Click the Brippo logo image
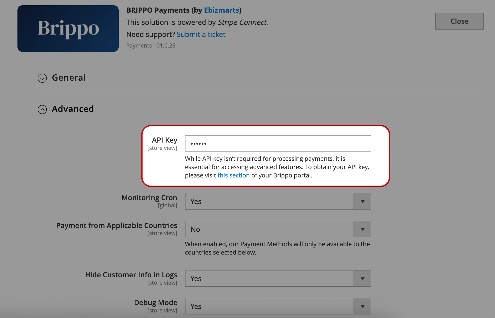Screen dimensions: 495x318 pos(68,29)
